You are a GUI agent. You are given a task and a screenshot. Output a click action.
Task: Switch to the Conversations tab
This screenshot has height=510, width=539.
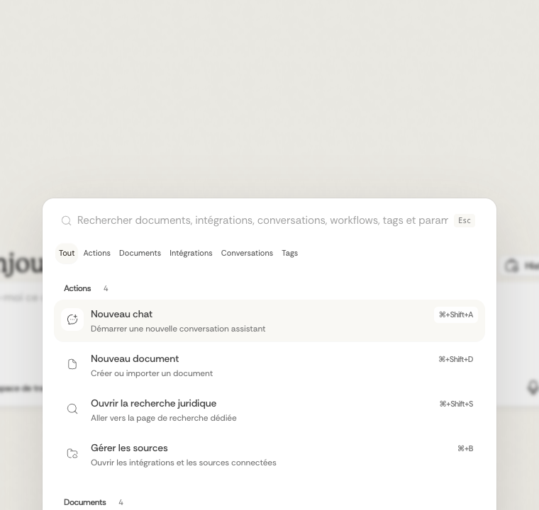pyautogui.click(x=247, y=253)
